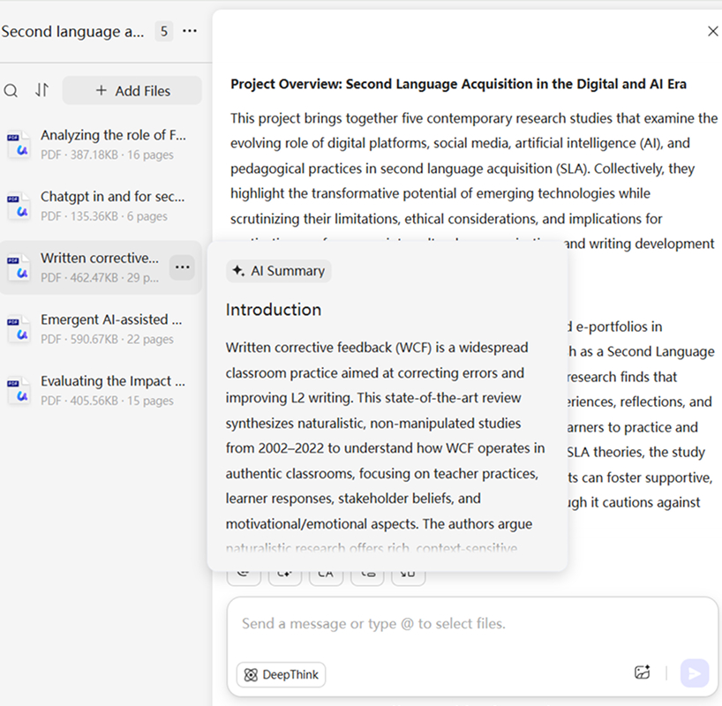The height and width of the screenshot is (706, 722).
Task: Close the project overview panel
Action: point(713,32)
